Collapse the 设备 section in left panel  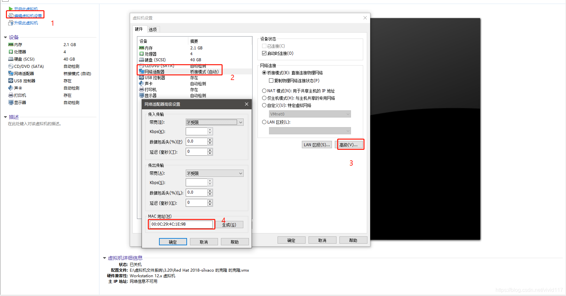tap(6, 37)
